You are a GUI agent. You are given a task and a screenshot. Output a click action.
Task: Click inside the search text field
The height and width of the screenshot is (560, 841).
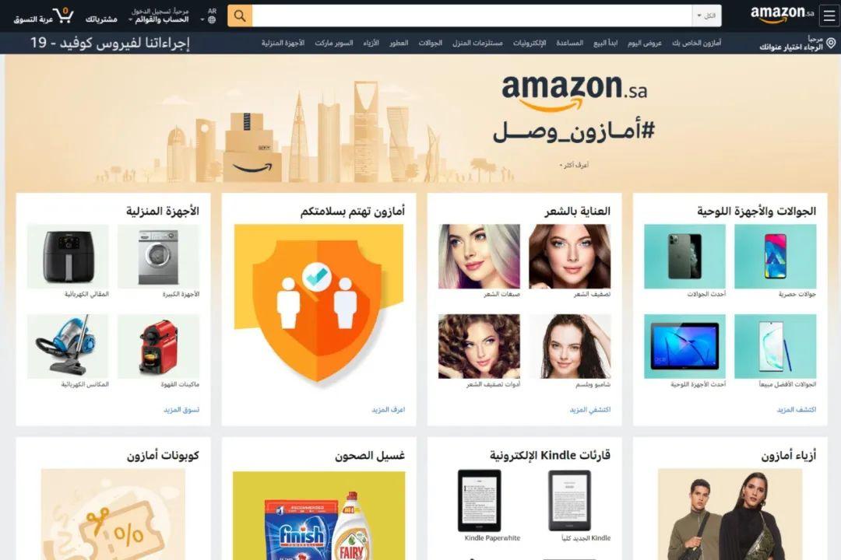[472, 16]
